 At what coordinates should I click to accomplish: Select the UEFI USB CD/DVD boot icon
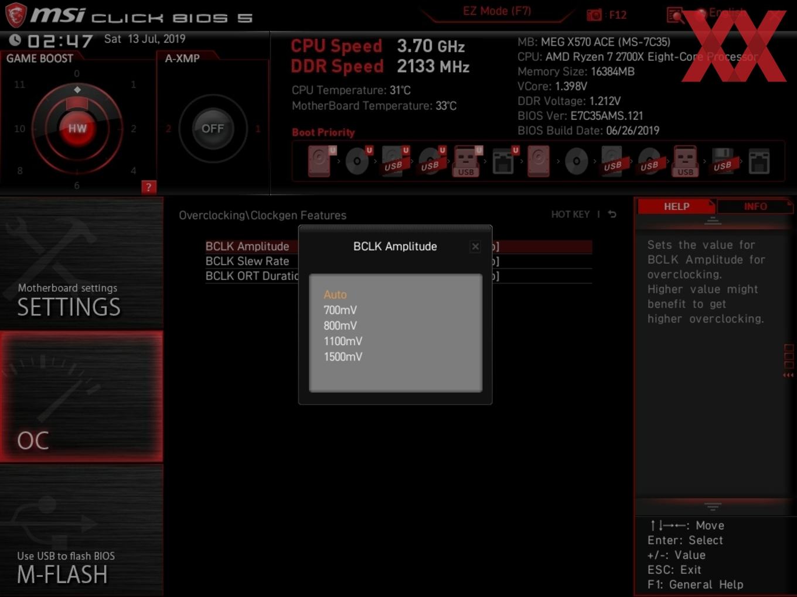(x=431, y=161)
